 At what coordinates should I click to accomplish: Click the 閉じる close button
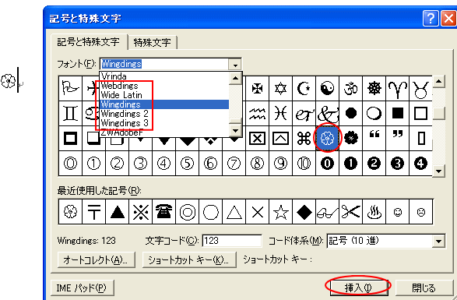tap(424, 288)
